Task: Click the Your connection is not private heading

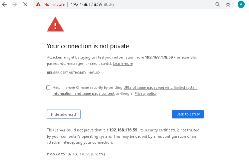Action: click(88, 46)
